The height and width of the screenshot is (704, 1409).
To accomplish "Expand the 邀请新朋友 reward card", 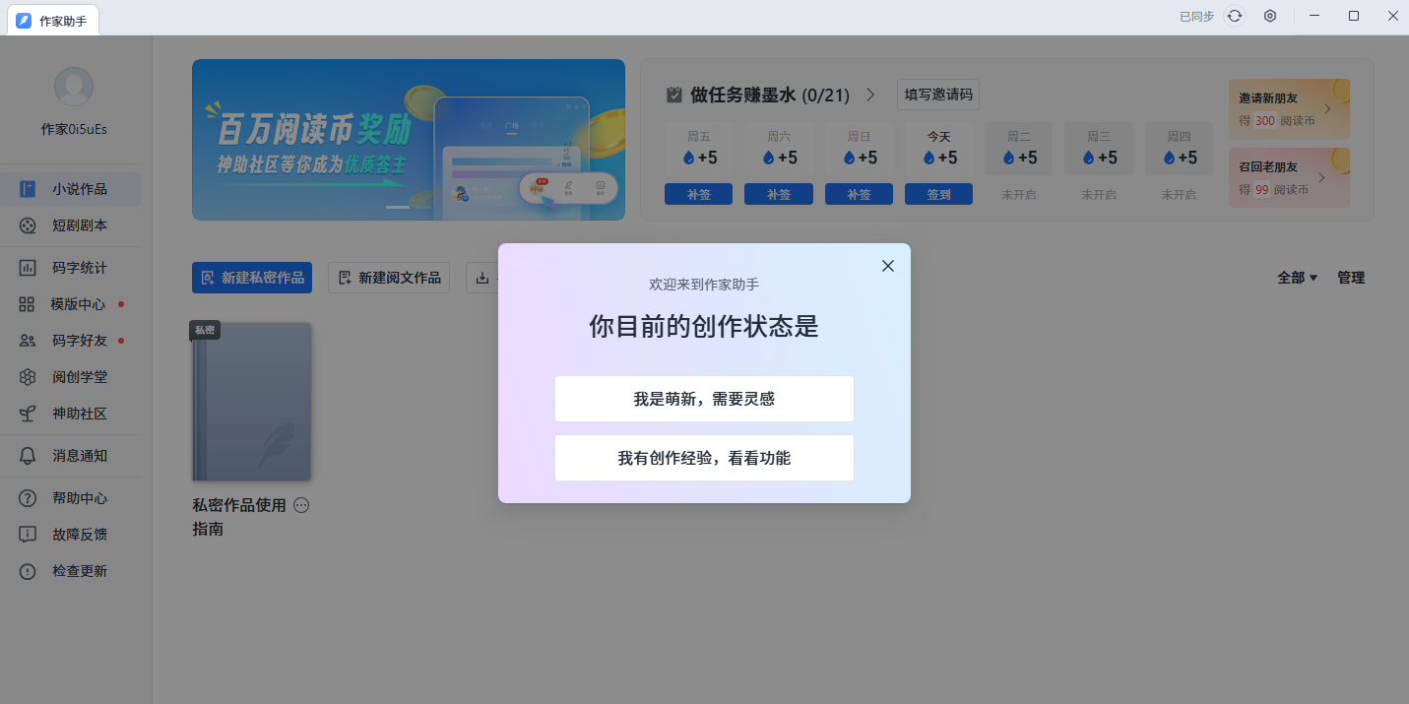I will click(1289, 108).
